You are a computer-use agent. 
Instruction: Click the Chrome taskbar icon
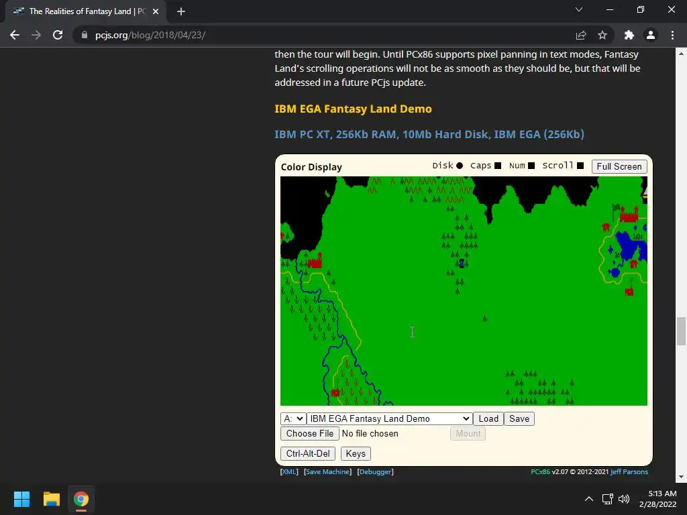(81, 499)
